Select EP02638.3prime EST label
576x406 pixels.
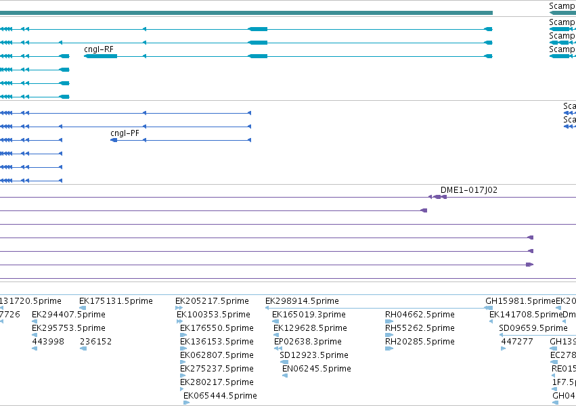click(x=308, y=342)
